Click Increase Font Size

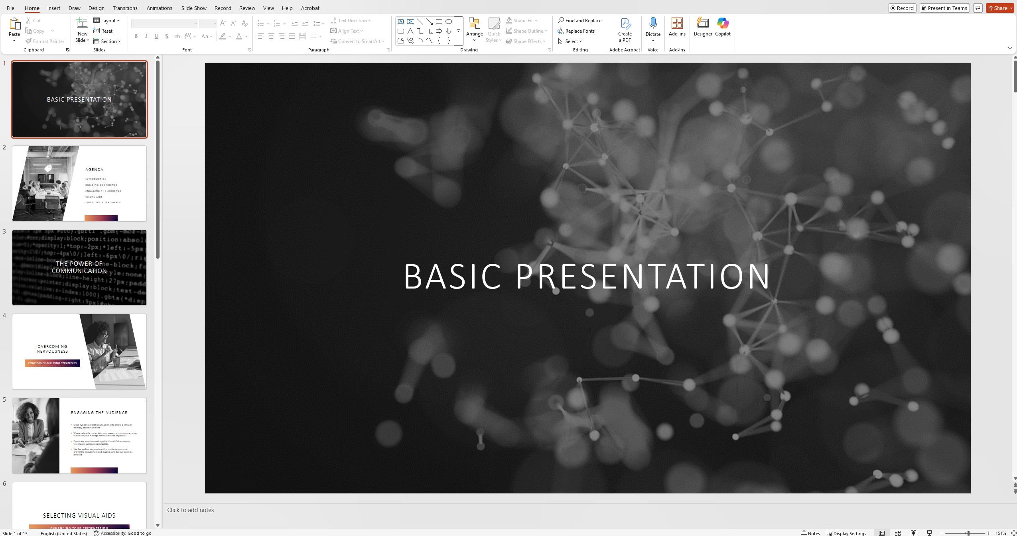(x=223, y=23)
